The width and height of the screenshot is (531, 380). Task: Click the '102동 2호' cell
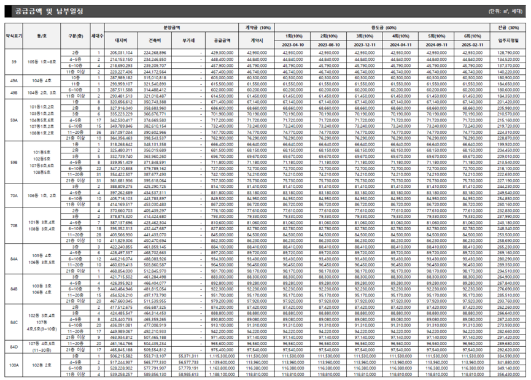(x=42, y=365)
